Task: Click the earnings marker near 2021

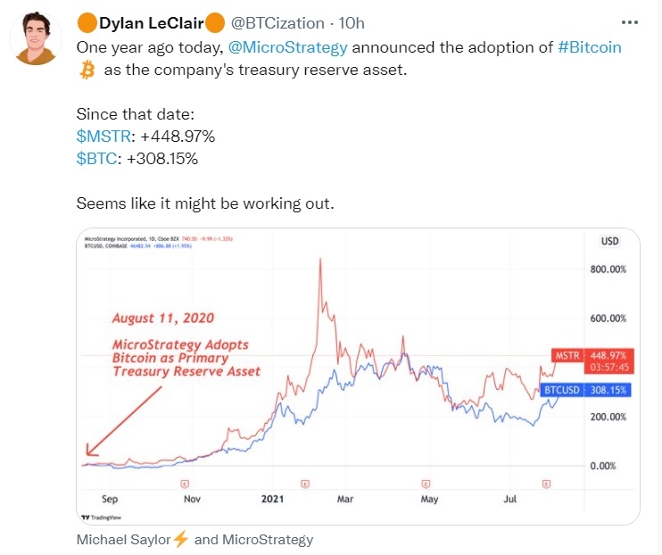Action: (x=306, y=483)
